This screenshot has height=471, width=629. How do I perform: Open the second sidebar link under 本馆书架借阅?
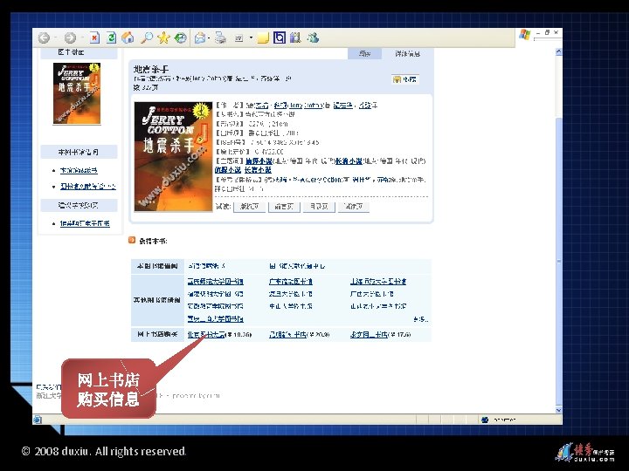pyautogui.click(x=88, y=187)
